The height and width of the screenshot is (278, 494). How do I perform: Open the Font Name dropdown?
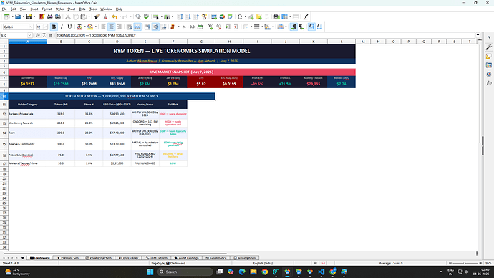tap(32, 27)
